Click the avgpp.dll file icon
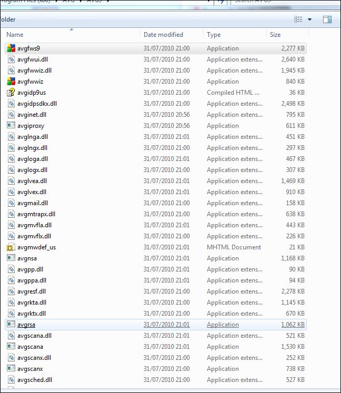 coord(11,269)
